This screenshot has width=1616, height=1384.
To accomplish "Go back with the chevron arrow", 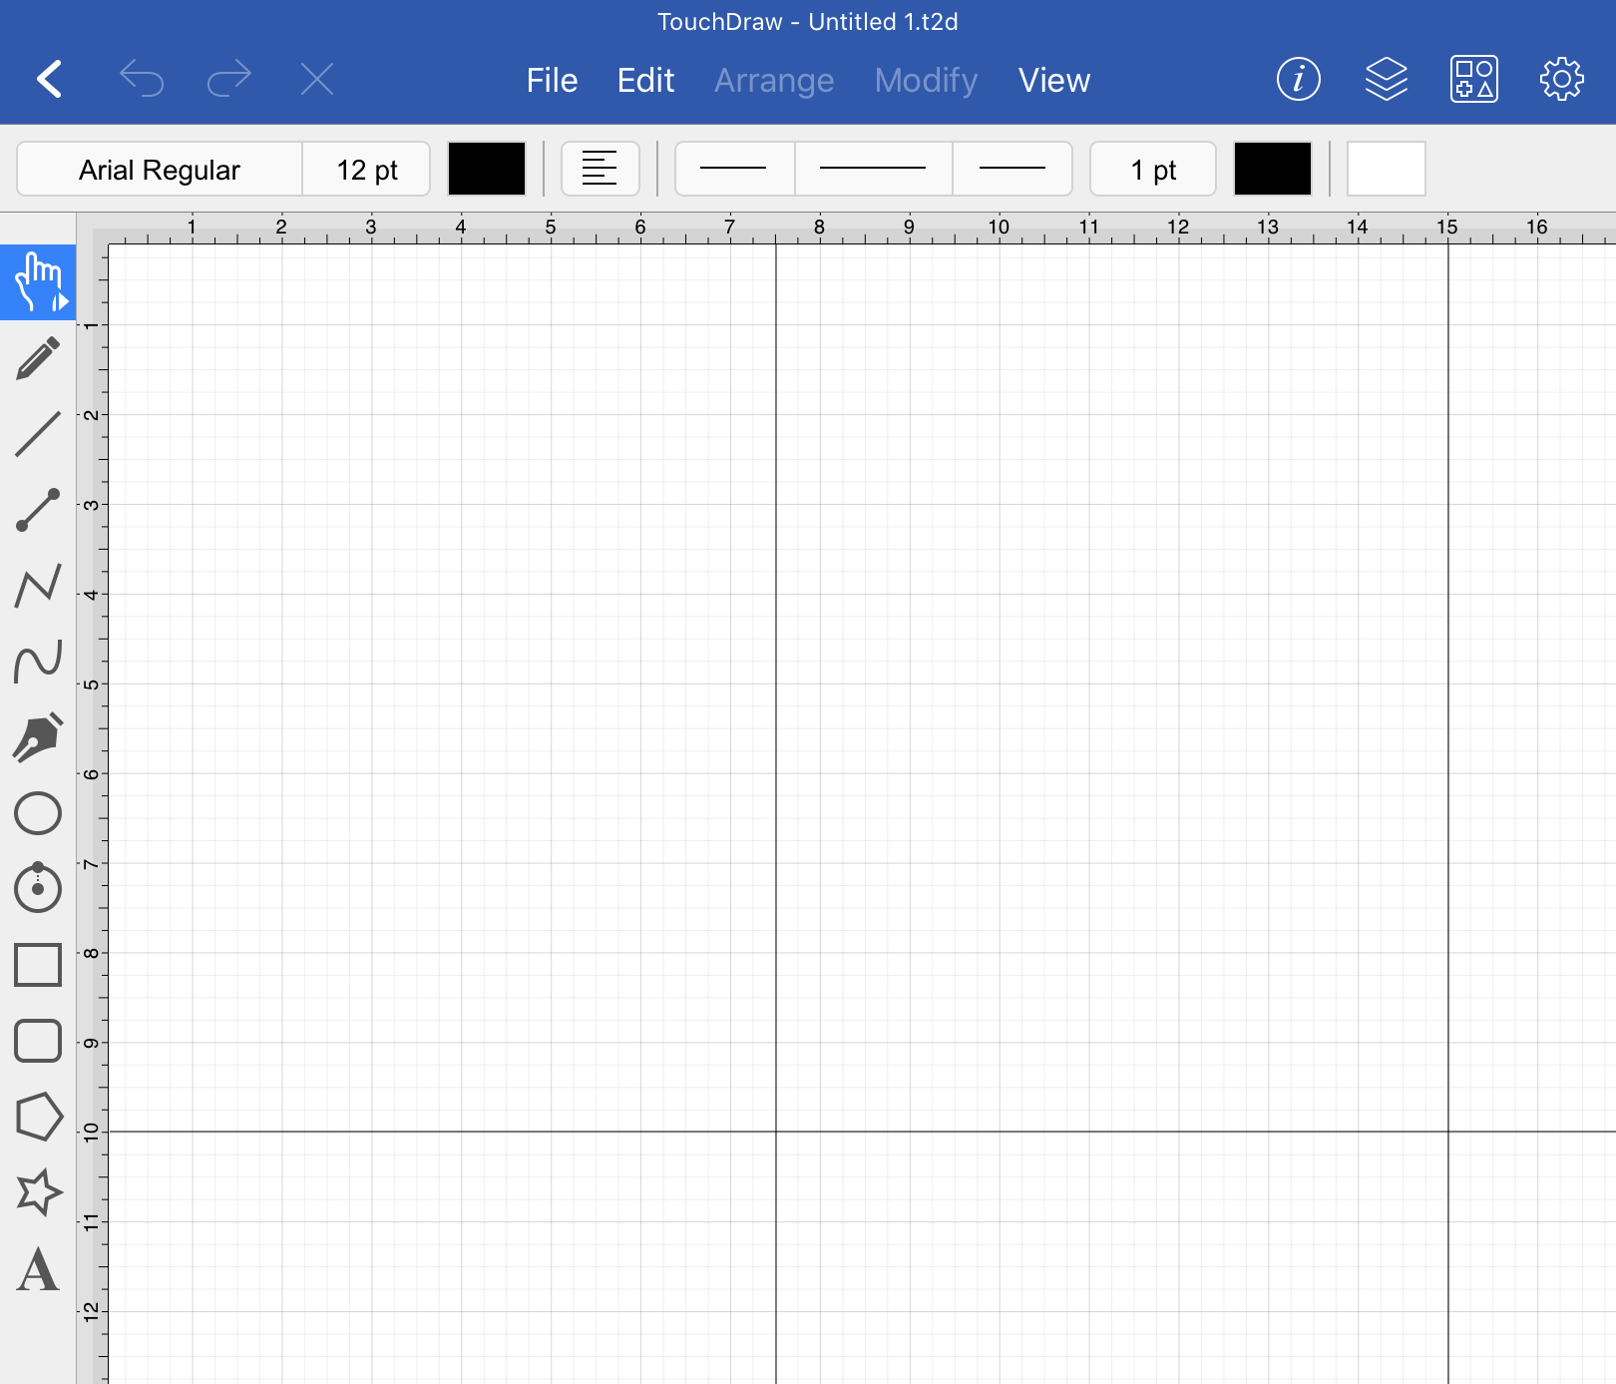I will pyautogui.click(x=50, y=79).
